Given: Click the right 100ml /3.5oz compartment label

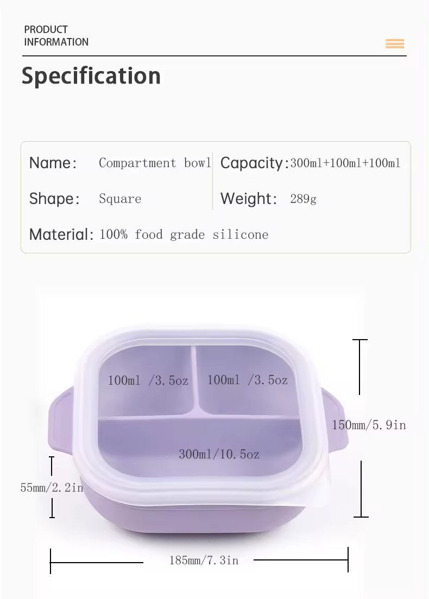Looking at the screenshot, I should point(247,380).
